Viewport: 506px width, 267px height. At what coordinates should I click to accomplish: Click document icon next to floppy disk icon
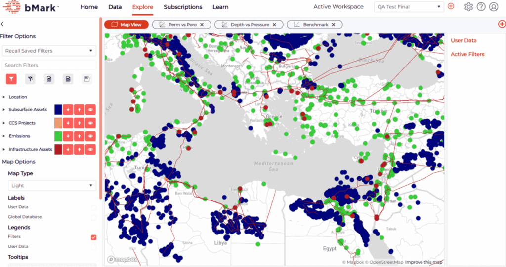pos(68,79)
